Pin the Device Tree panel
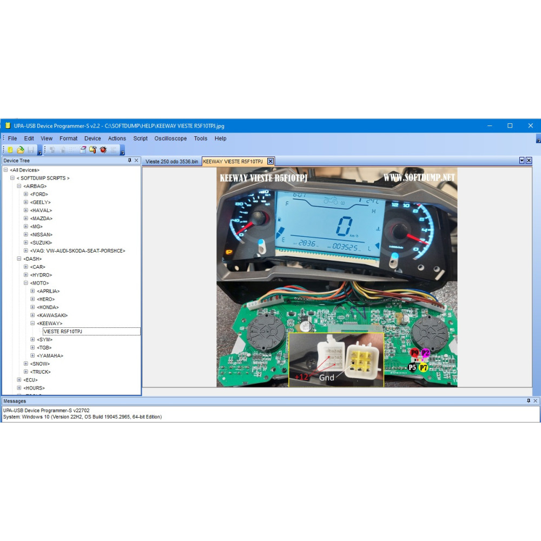 130,161
